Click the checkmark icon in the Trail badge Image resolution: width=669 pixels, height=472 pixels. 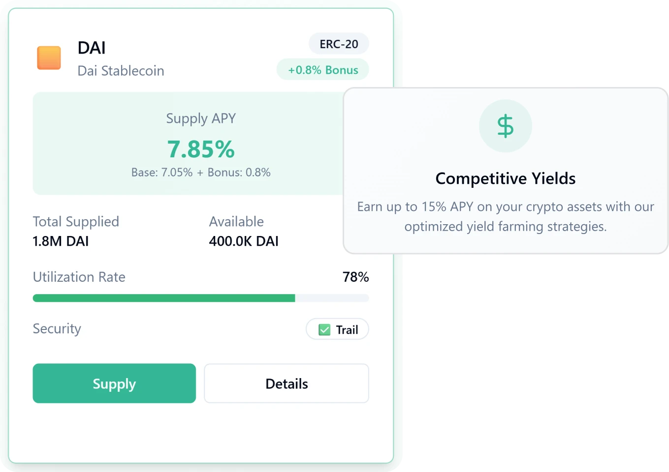pos(324,329)
